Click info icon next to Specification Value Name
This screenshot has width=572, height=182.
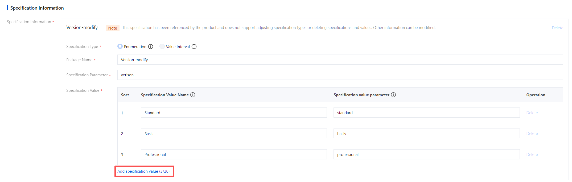point(193,95)
